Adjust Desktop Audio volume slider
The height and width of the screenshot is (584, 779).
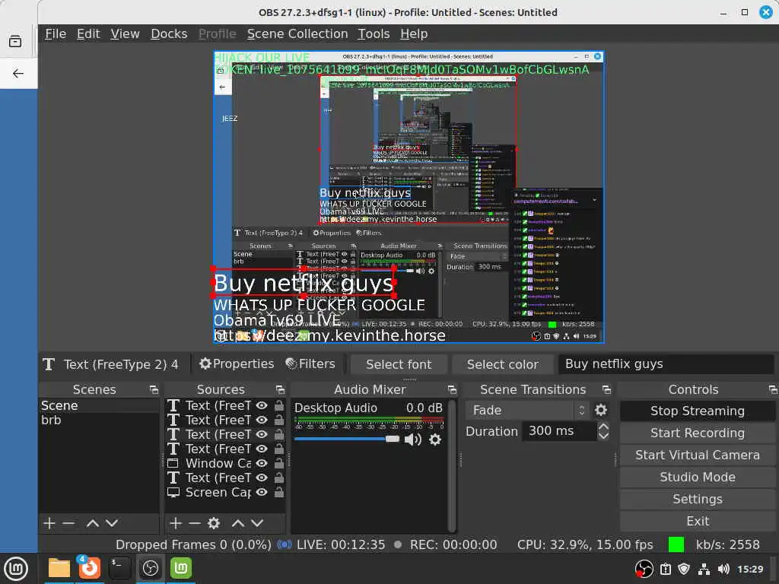pyautogui.click(x=347, y=439)
